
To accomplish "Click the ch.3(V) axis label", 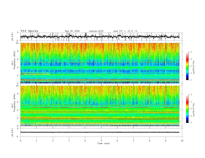I will [x=12, y=132].
